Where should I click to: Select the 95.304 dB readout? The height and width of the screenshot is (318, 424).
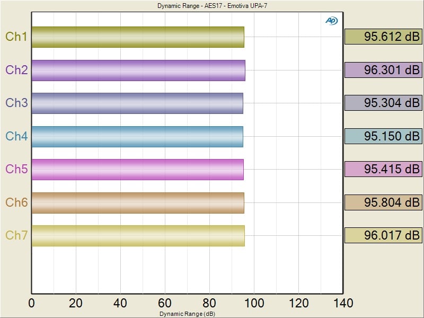(383, 103)
